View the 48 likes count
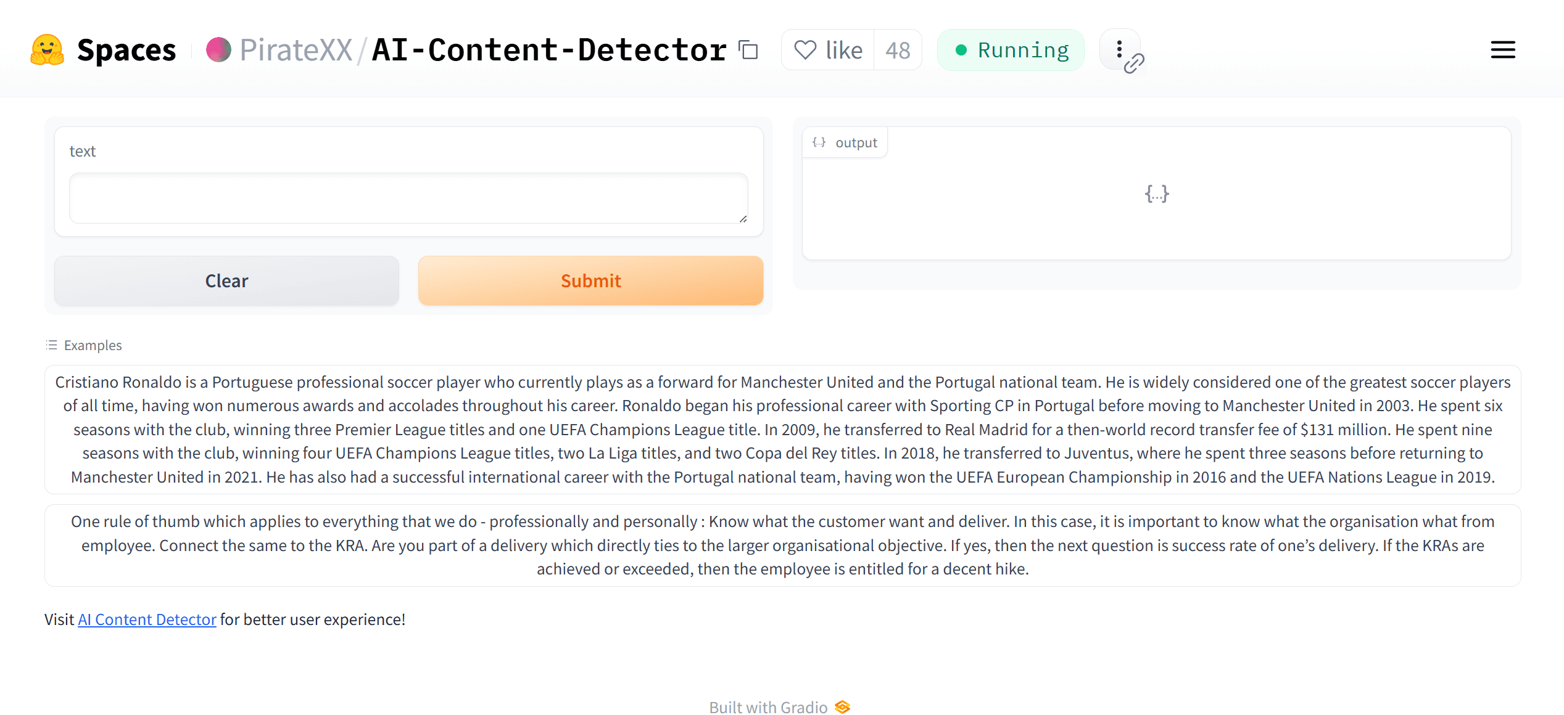Viewport: 1564px width, 715px height. (898, 50)
